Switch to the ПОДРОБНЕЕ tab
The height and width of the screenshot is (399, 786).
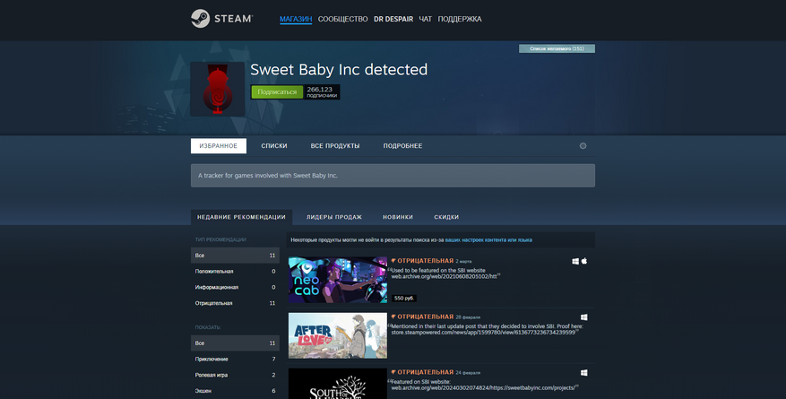402,146
